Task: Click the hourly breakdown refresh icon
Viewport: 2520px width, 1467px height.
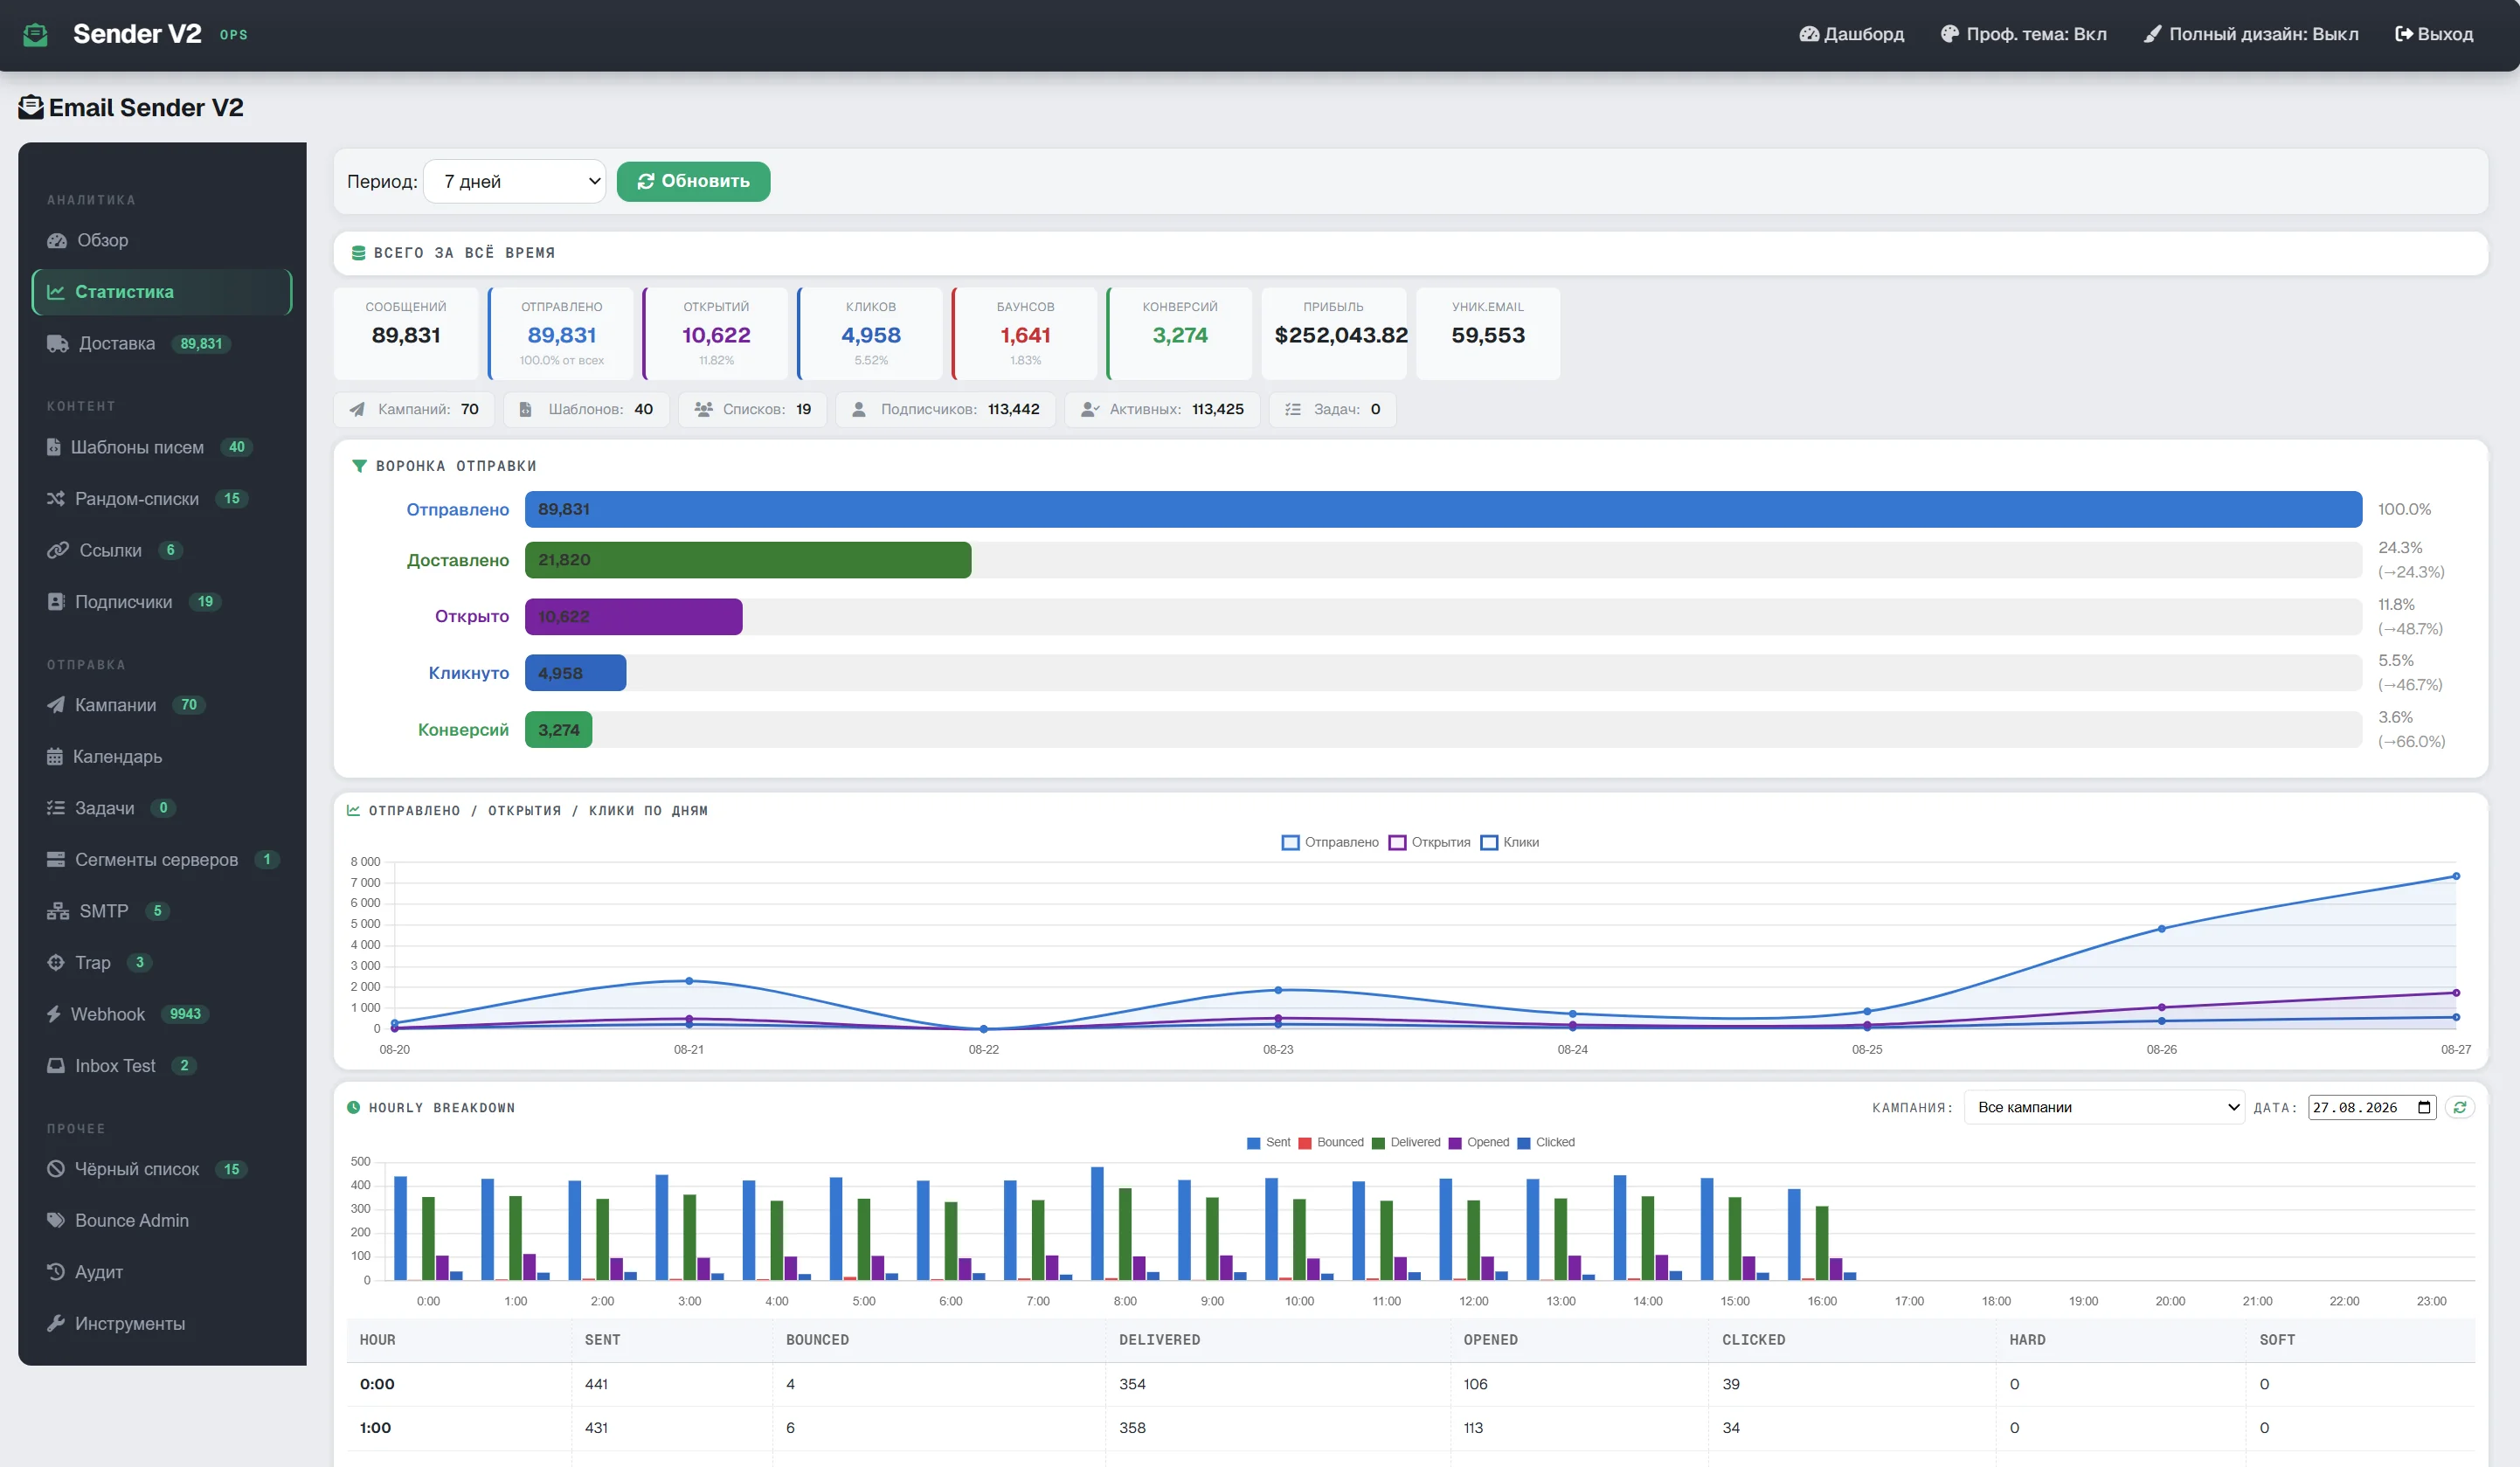Action: (2460, 1108)
